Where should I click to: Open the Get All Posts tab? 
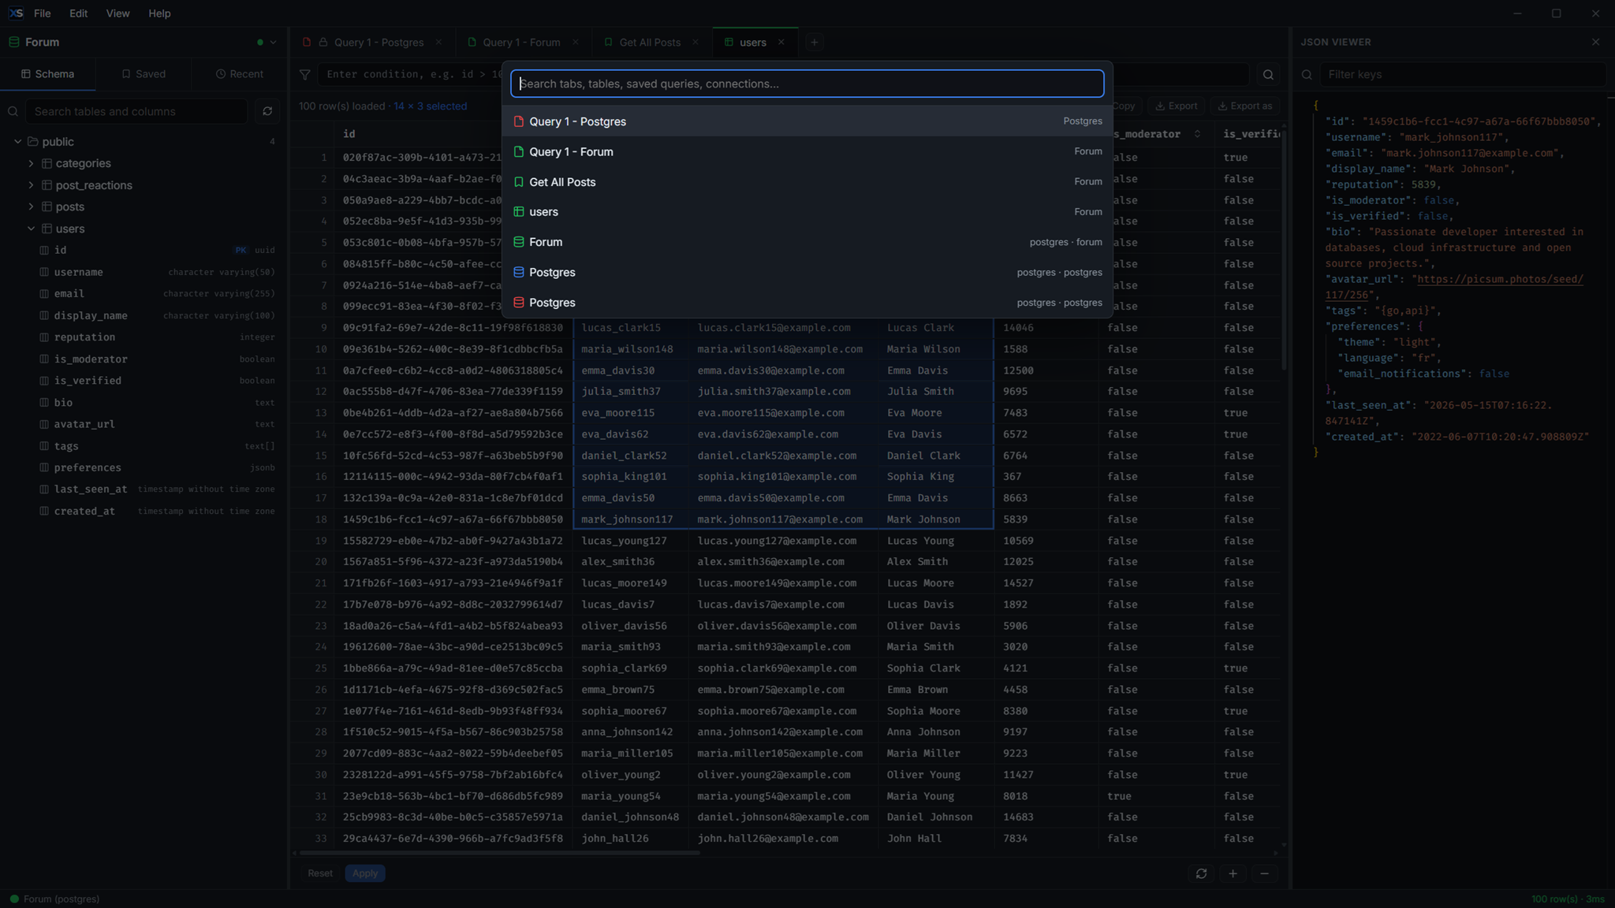tap(650, 43)
